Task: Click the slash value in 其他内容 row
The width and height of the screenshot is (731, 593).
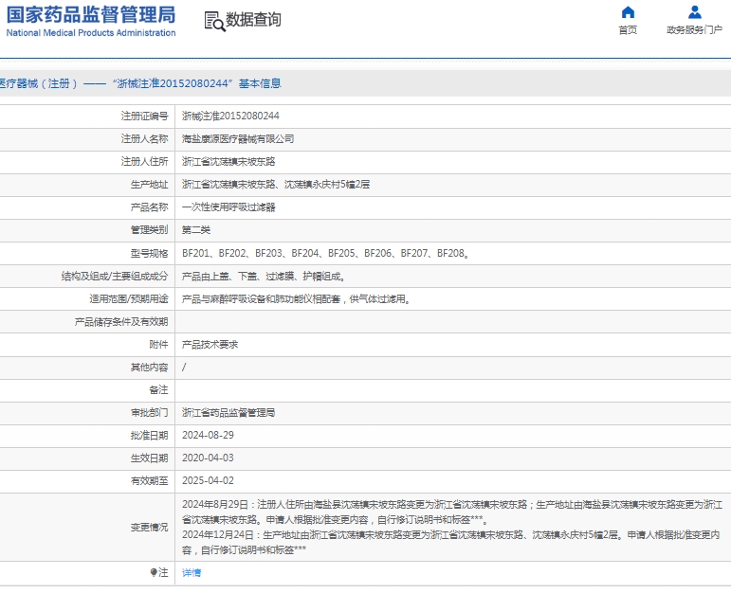Action: pyautogui.click(x=184, y=368)
